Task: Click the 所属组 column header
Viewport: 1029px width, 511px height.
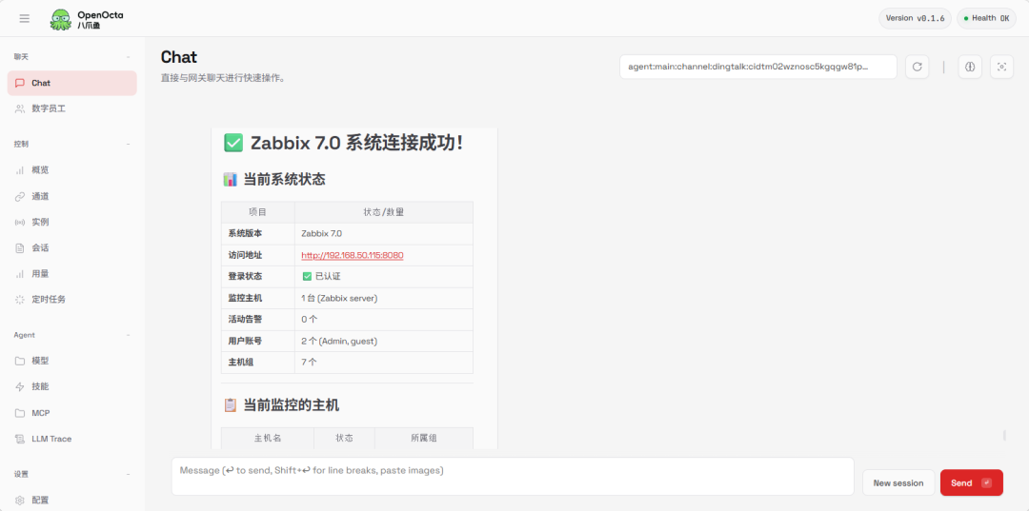Action: [424, 439]
